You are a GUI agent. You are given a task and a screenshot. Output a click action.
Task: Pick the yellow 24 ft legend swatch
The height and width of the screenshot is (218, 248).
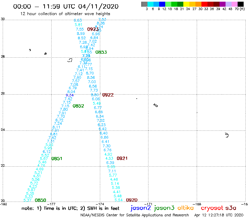point(186,4)
